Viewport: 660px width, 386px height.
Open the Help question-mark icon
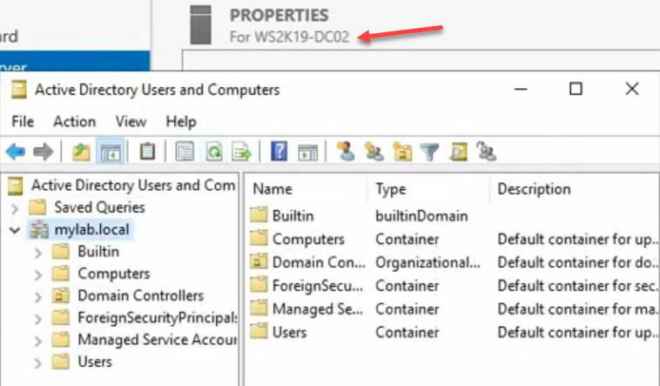(279, 152)
